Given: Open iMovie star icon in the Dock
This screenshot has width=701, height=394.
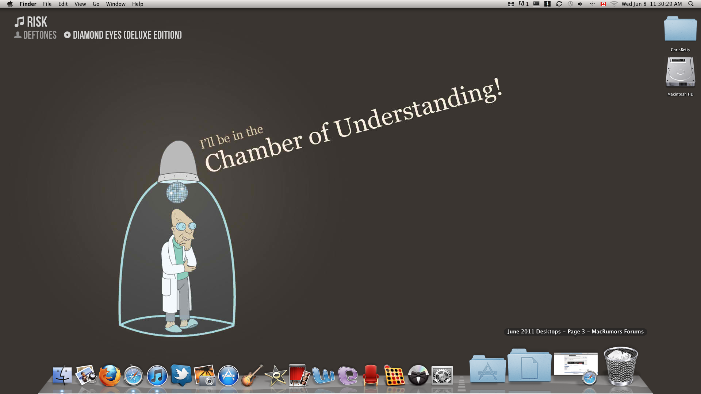Looking at the screenshot, I should (x=276, y=375).
